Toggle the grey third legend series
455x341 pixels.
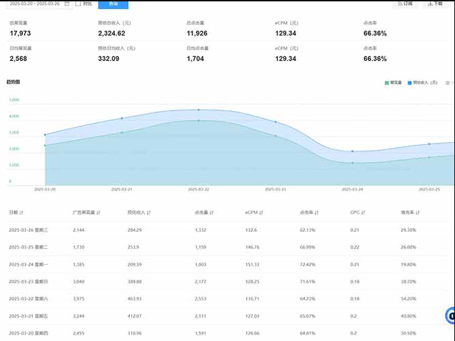coord(452,82)
